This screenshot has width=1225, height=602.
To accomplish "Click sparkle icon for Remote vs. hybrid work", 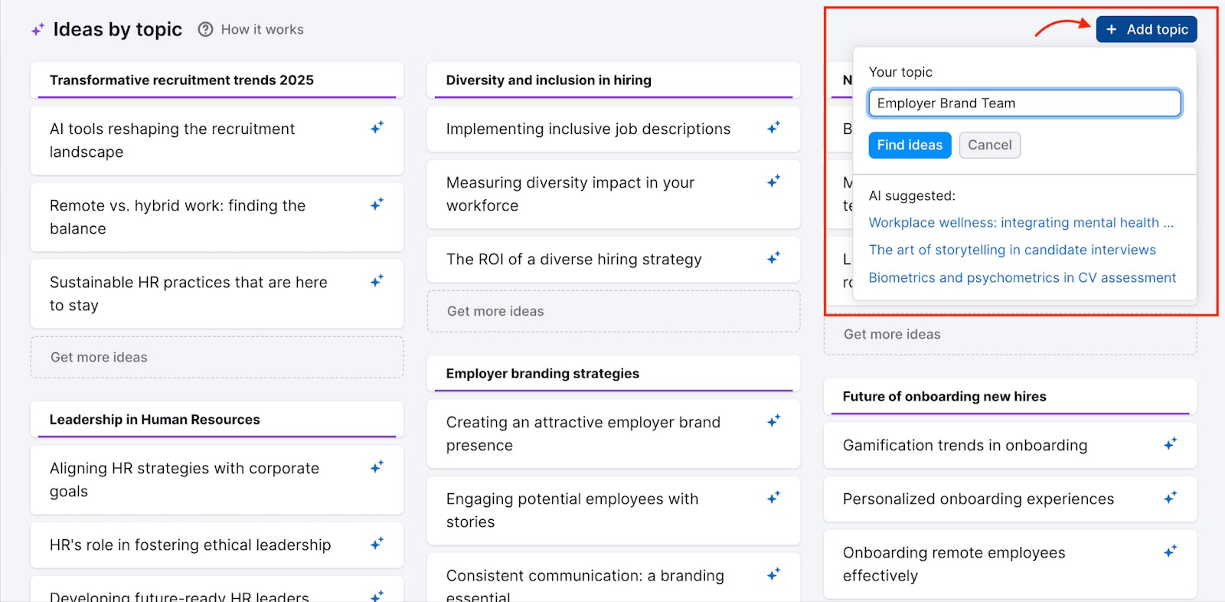I will coord(377,204).
